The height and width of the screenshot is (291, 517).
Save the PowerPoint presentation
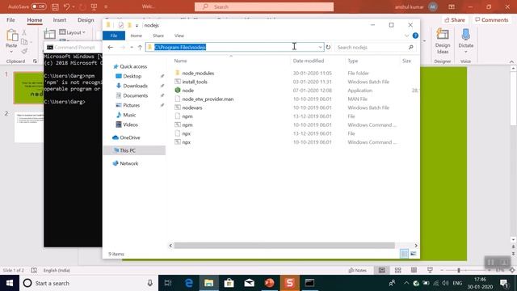(55, 6)
